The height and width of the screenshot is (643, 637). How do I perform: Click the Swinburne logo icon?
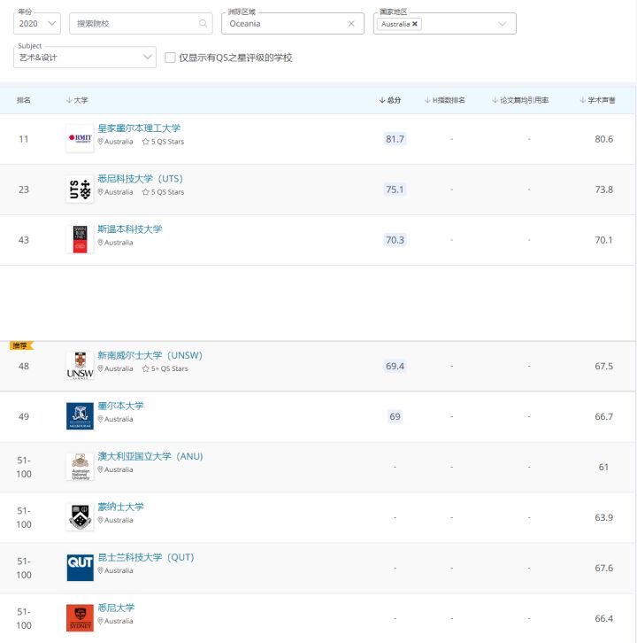[80, 239]
